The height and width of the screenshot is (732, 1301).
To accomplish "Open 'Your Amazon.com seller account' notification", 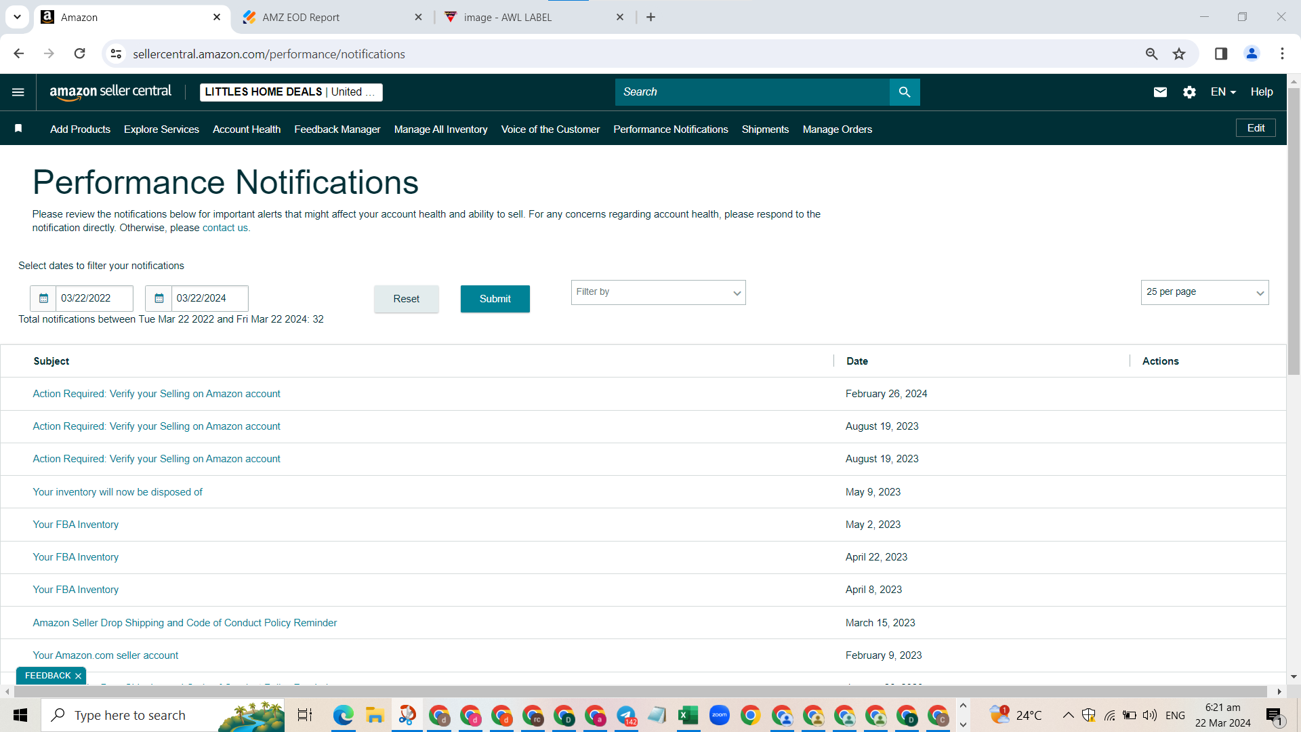I will pyautogui.click(x=106, y=655).
